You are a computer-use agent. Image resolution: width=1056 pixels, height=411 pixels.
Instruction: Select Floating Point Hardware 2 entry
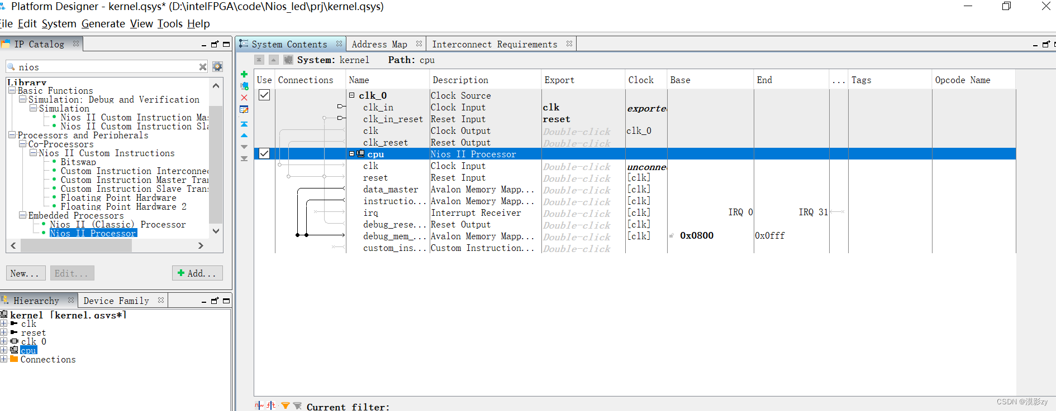[123, 206]
